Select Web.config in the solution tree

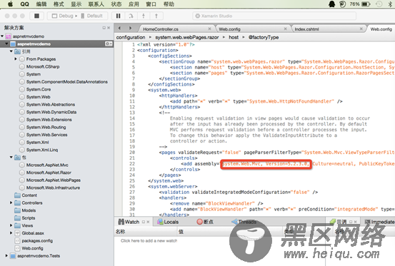pyautogui.click(x=32, y=248)
